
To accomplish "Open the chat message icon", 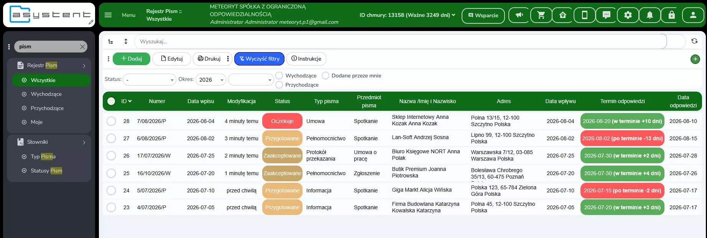I will click(x=607, y=15).
